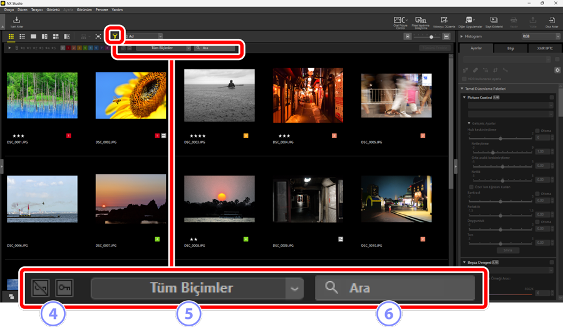Expand the Histogram panel
Image resolution: width=563 pixels, height=327 pixels.
click(462, 36)
